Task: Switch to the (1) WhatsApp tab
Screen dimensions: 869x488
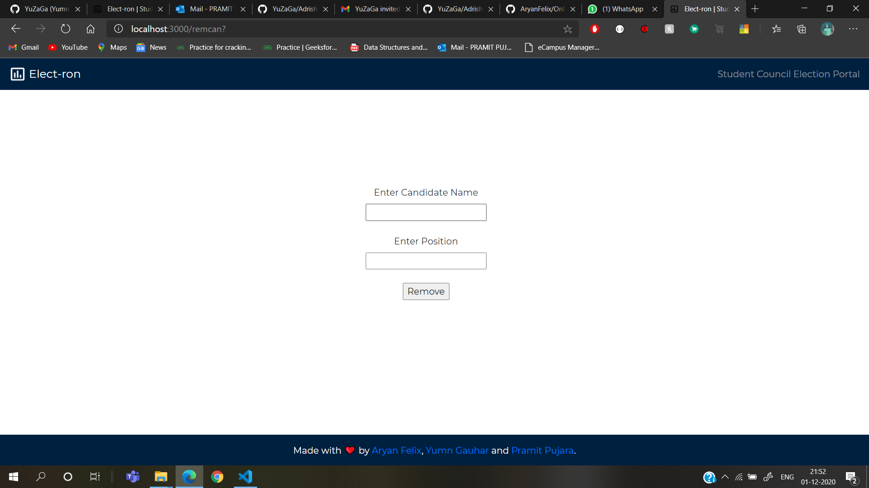Action: coord(622,9)
